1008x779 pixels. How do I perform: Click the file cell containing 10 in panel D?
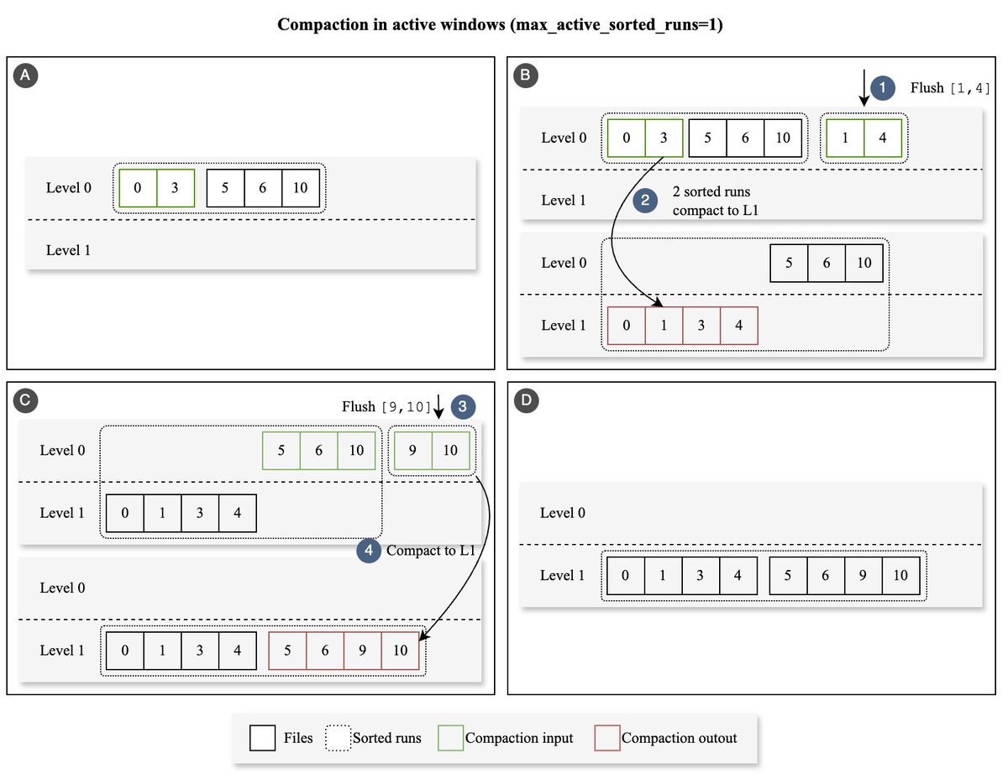pyautogui.click(x=900, y=575)
